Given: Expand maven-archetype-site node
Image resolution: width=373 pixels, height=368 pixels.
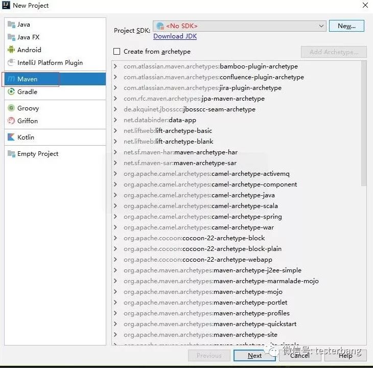Looking at the screenshot, I should 115,334.
